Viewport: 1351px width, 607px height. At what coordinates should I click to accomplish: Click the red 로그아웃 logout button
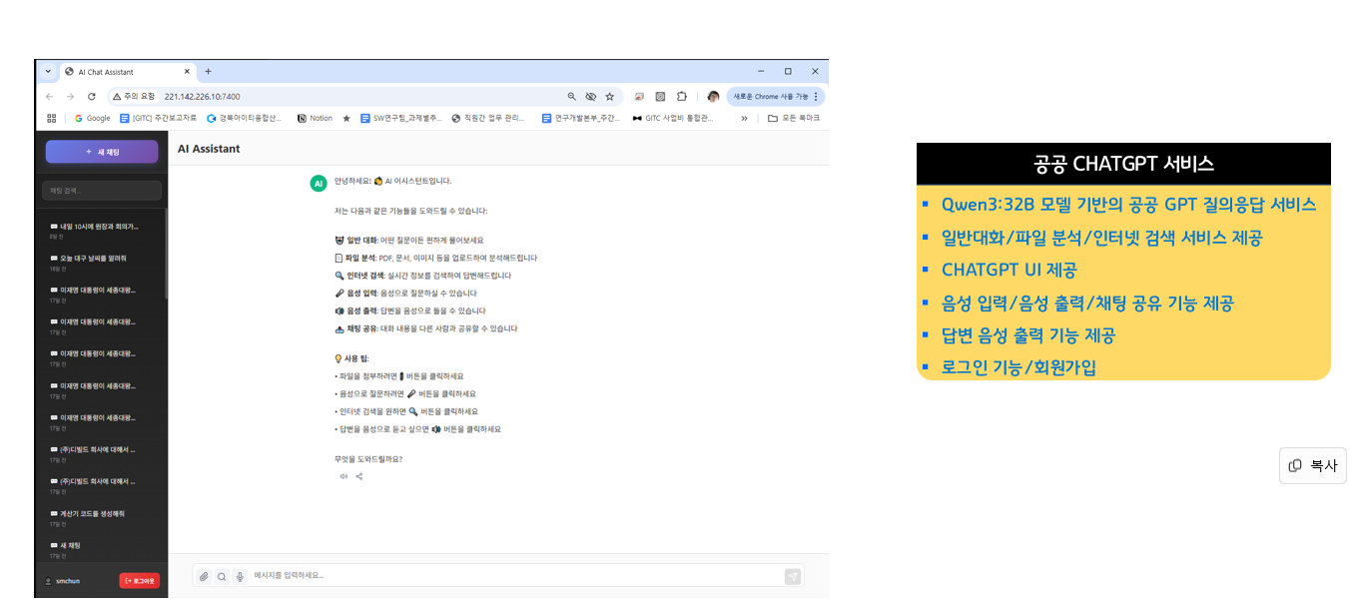tap(139, 580)
